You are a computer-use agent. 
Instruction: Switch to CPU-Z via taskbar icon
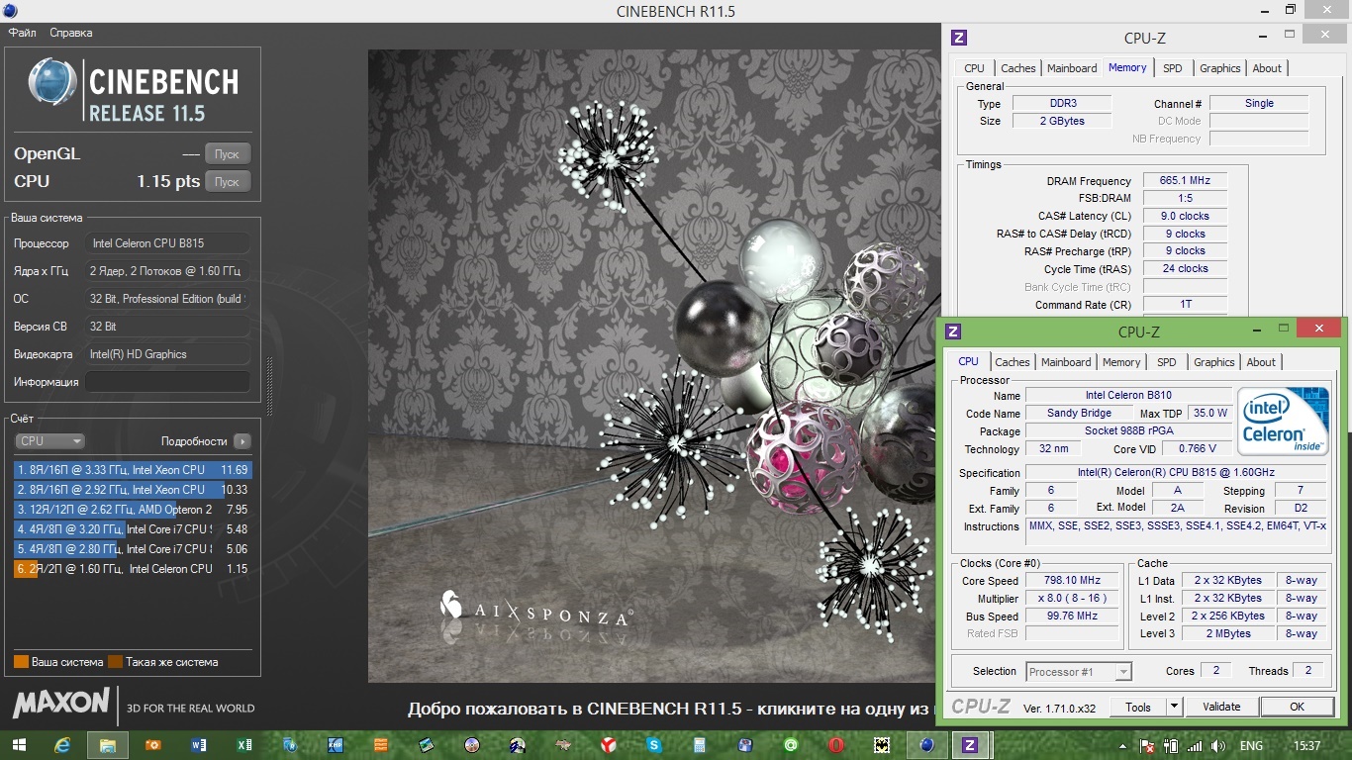971,745
